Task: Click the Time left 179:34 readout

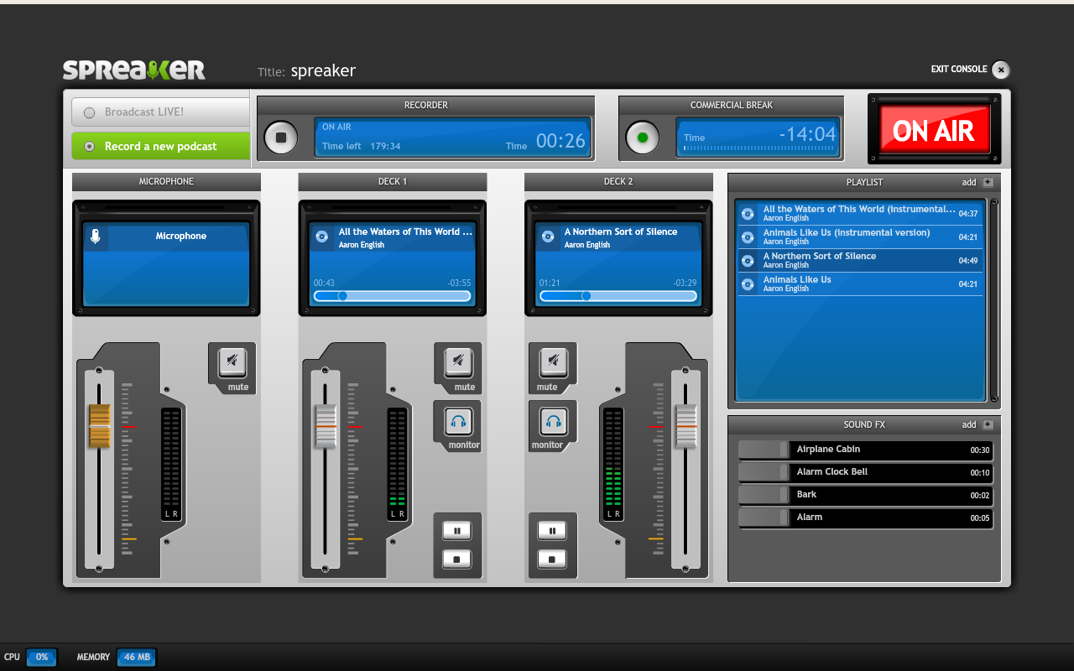Action: (362, 146)
